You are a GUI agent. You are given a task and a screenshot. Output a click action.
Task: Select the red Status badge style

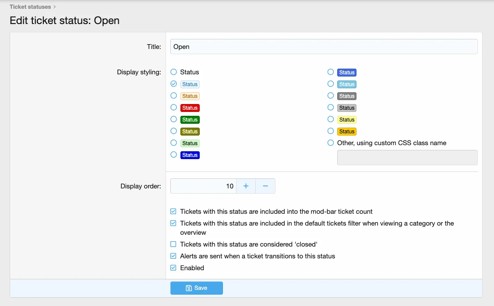[x=174, y=108]
